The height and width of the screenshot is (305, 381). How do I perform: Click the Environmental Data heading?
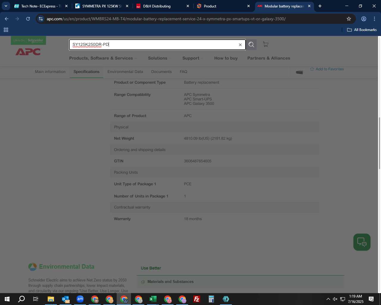tap(67, 267)
